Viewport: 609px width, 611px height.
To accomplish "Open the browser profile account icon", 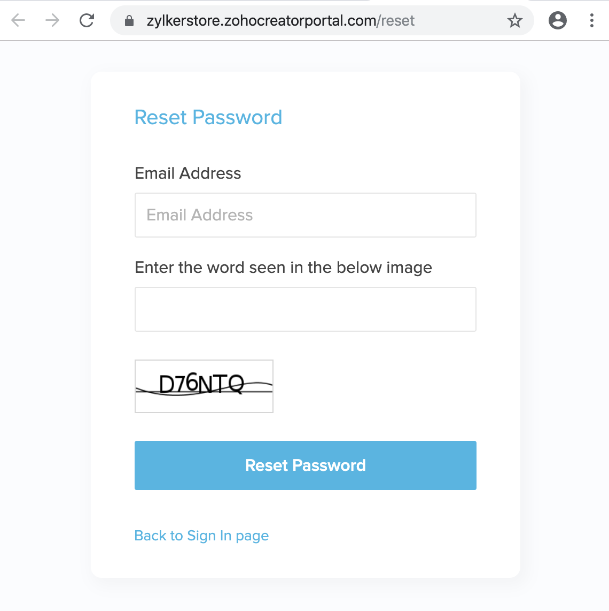I will point(557,21).
